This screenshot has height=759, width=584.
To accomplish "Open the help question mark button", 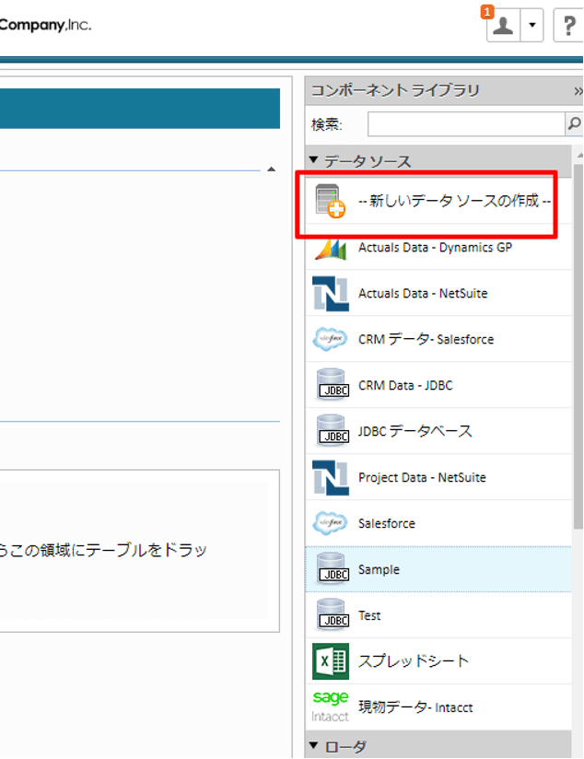I will 569,25.
